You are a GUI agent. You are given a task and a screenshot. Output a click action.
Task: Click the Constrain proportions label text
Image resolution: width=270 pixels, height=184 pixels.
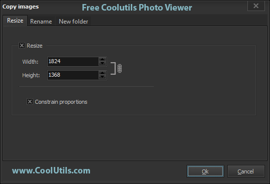pos(61,102)
